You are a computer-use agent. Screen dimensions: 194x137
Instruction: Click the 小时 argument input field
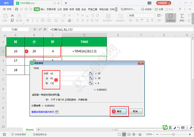click(69, 73)
